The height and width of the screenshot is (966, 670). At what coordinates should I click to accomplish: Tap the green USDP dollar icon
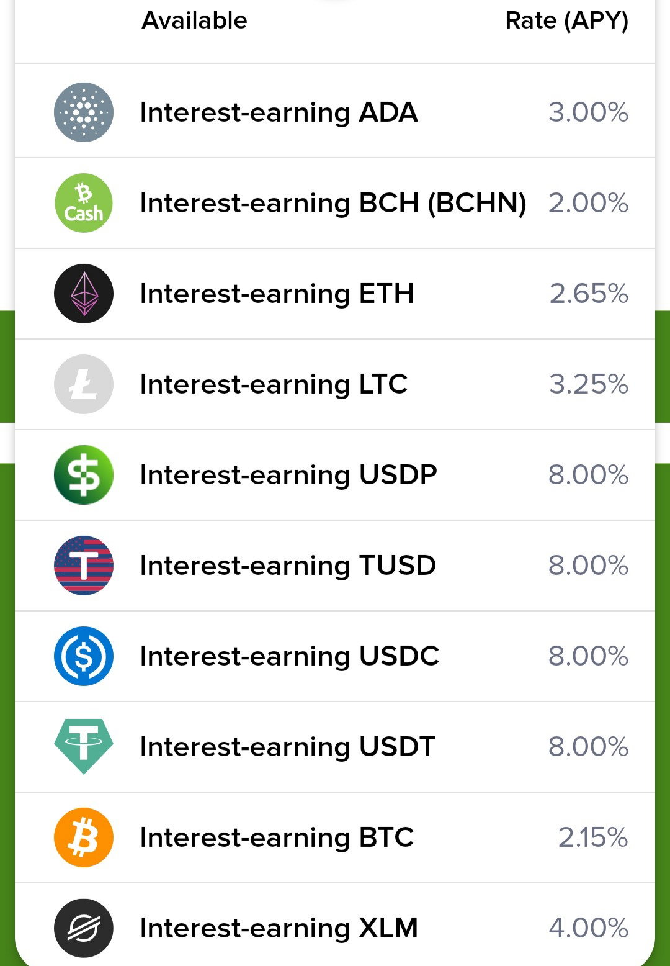[84, 475]
